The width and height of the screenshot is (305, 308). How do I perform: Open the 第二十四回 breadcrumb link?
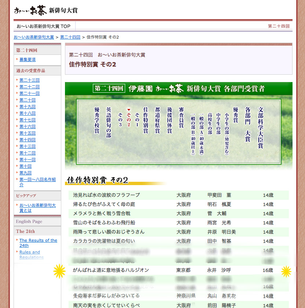pos(70,37)
